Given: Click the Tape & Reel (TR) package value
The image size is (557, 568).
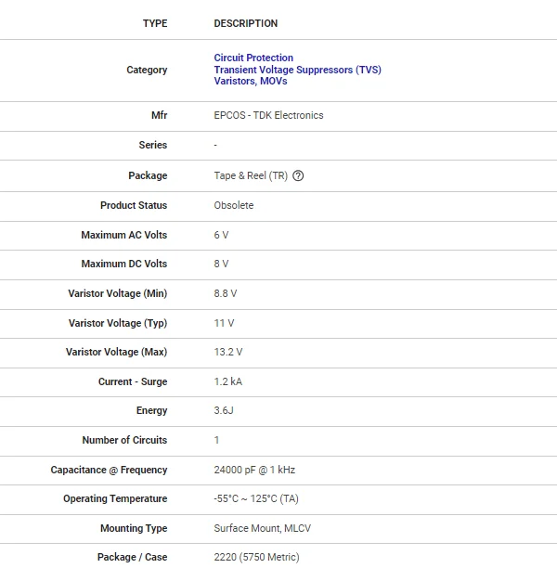Looking at the screenshot, I should click(x=251, y=175).
